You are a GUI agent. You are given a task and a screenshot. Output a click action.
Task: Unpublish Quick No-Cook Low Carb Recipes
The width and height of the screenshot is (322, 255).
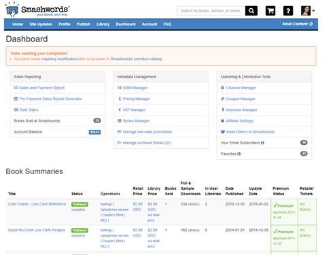pyautogui.click(x=78, y=235)
